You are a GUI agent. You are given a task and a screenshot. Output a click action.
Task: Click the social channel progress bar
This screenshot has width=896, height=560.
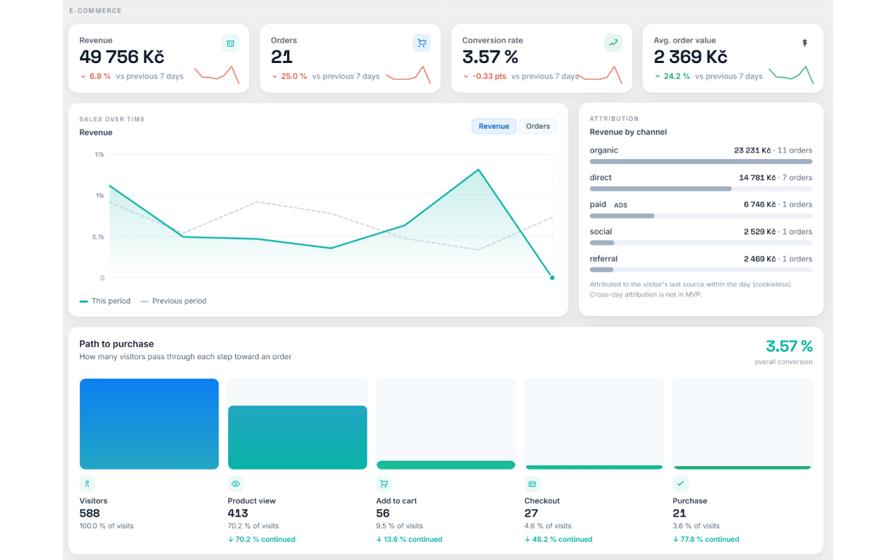pyautogui.click(x=701, y=243)
